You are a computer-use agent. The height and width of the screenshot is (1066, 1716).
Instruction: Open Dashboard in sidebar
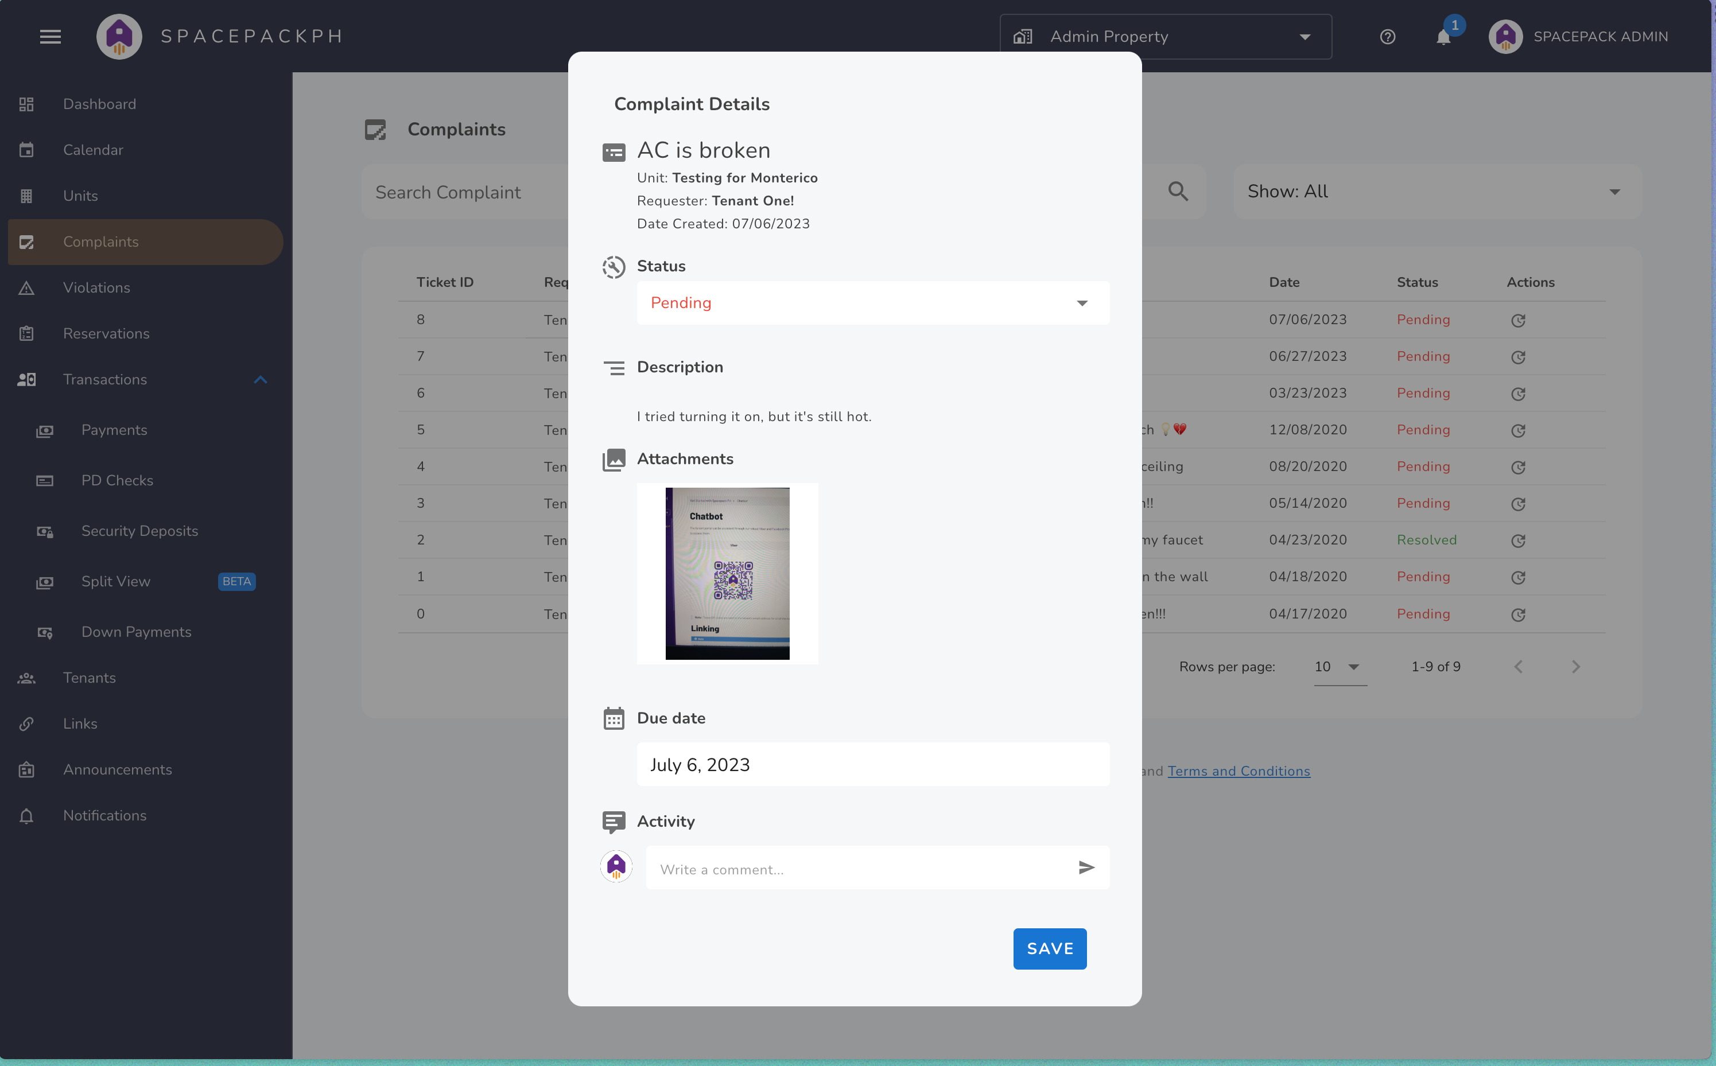pos(146,104)
